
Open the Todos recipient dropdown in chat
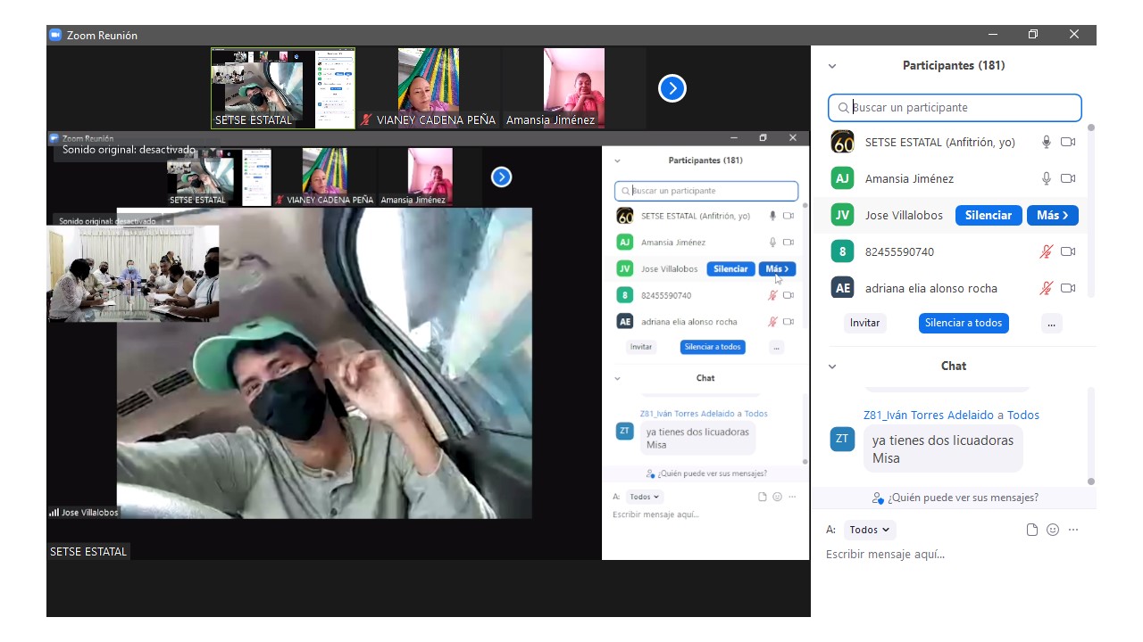coord(869,530)
